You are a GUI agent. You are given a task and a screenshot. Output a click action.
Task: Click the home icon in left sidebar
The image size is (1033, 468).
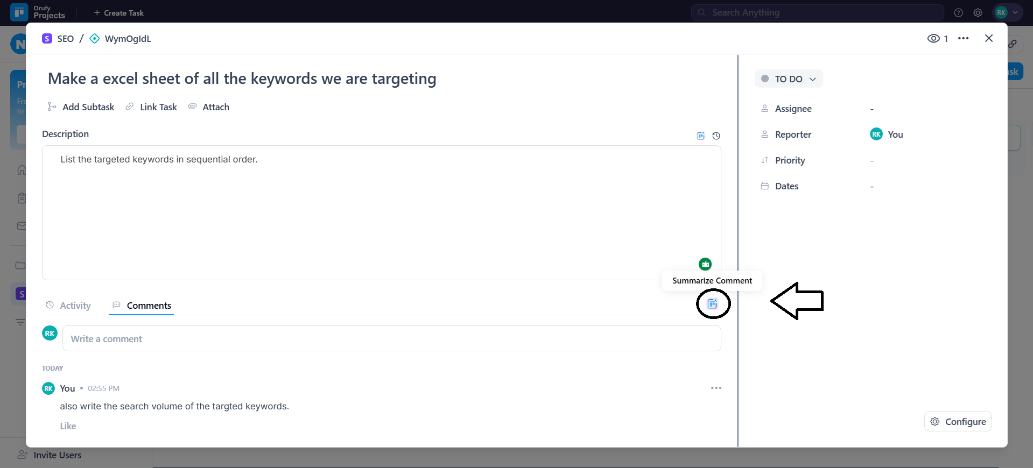[x=21, y=170]
